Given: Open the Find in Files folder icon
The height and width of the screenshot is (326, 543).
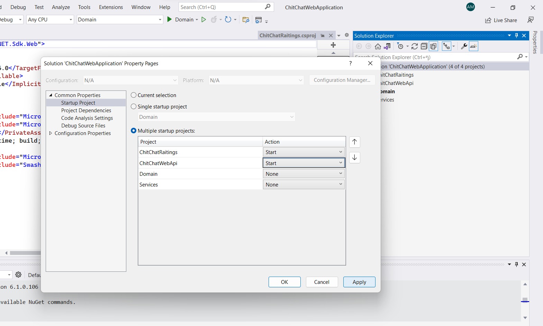Looking at the screenshot, I should (246, 20).
